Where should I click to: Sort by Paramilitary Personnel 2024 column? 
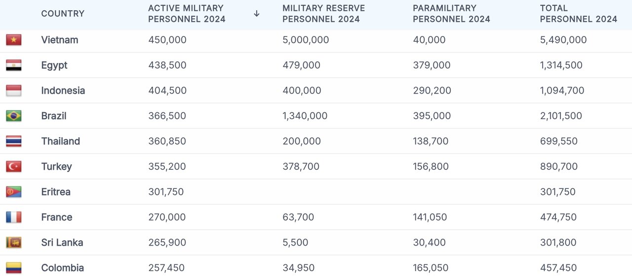tap(451, 14)
